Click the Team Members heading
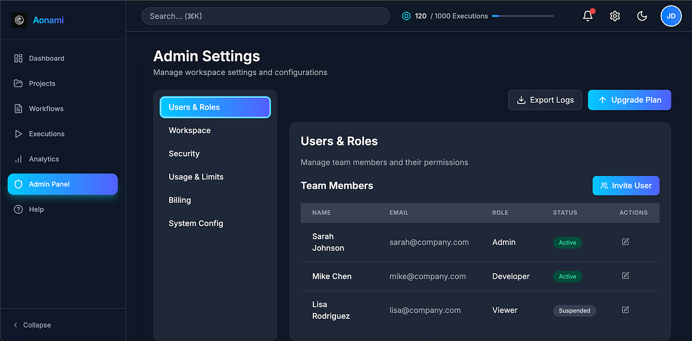Viewport: 692px width, 341px height. 337,186
